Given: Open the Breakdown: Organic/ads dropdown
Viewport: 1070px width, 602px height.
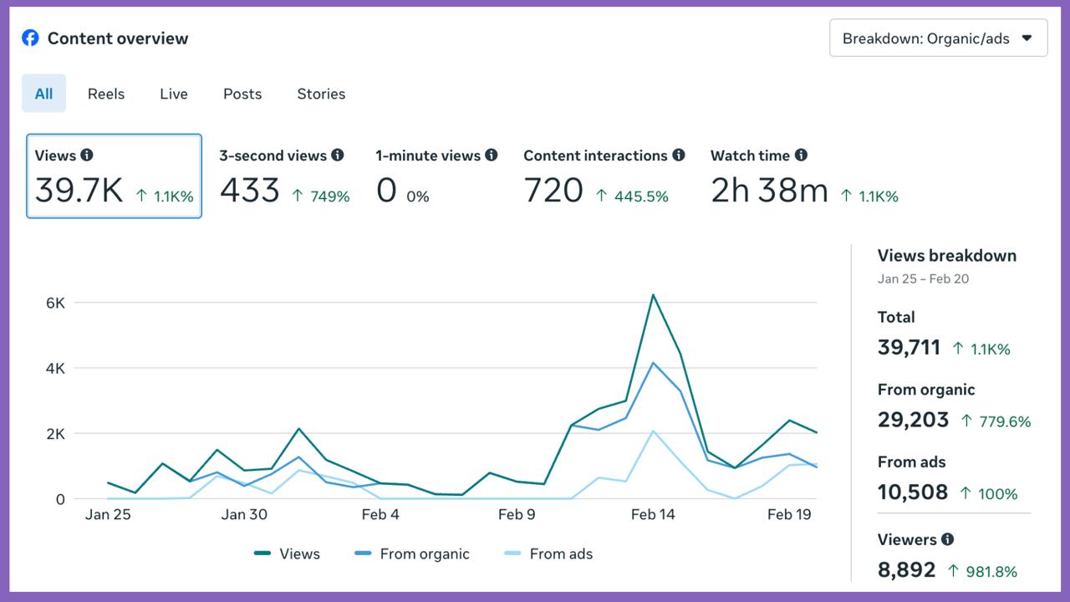Looking at the screenshot, I should click(x=937, y=38).
